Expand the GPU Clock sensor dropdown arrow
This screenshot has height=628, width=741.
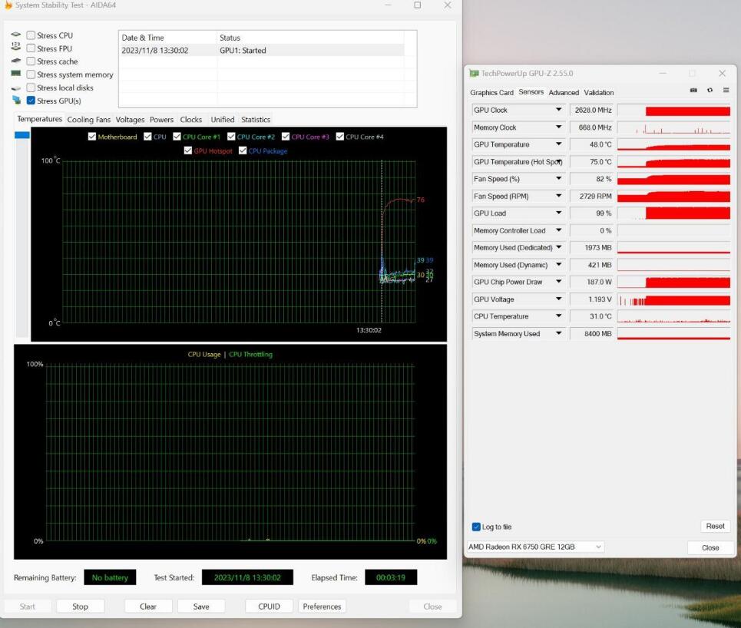[x=558, y=111]
